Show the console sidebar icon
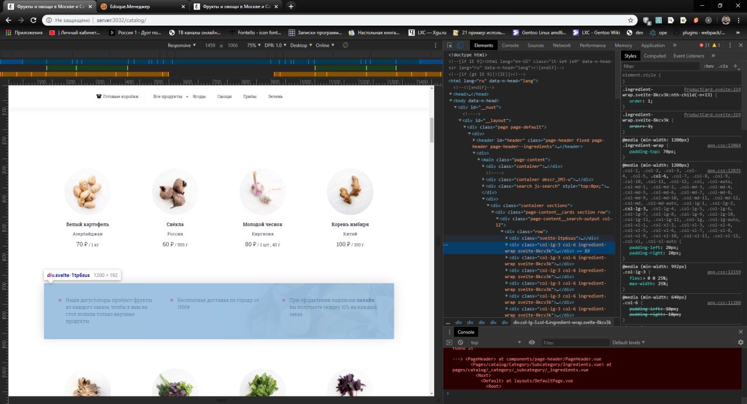Screen dimensions: 747x404 pos(449,343)
